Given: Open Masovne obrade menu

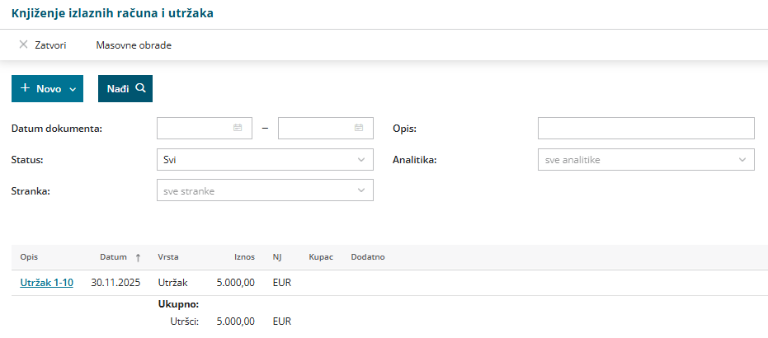Looking at the screenshot, I should click(134, 45).
